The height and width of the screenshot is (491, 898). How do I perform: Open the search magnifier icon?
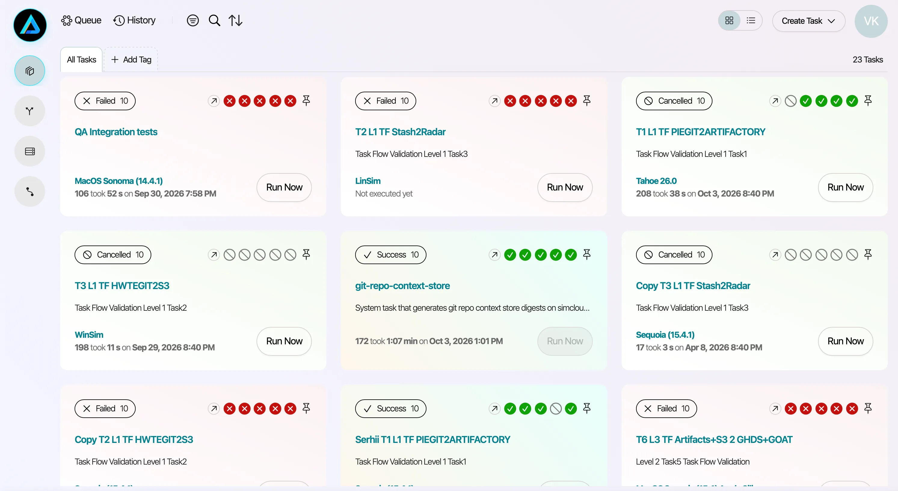coord(214,20)
